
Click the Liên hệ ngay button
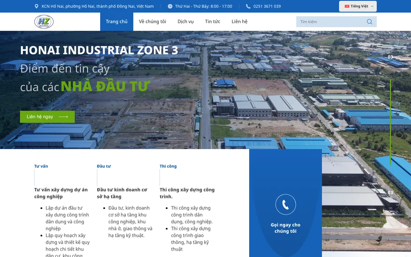(x=47, y=117)
